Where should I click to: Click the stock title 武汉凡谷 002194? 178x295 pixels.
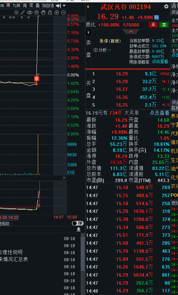coord(126,7)
